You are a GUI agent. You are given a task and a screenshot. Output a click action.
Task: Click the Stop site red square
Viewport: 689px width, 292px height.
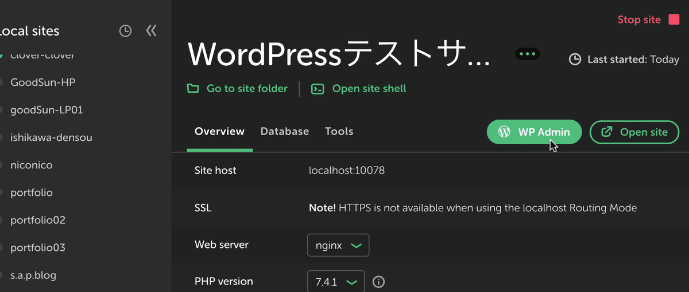[674, 19]
